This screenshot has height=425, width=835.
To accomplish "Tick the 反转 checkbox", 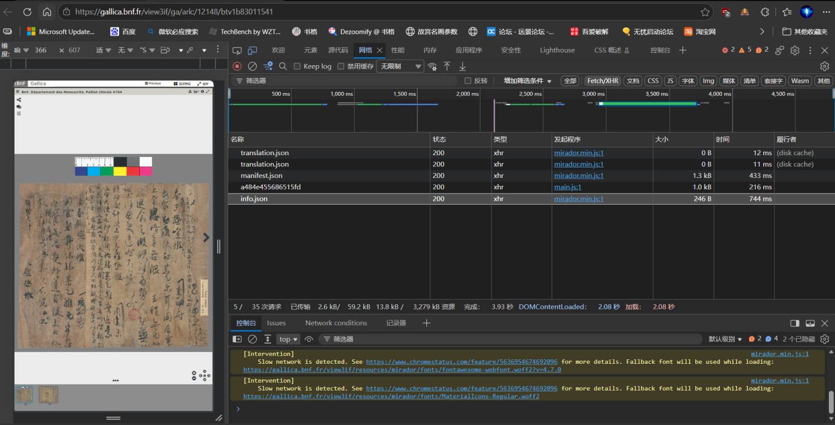I will (468, 81).
